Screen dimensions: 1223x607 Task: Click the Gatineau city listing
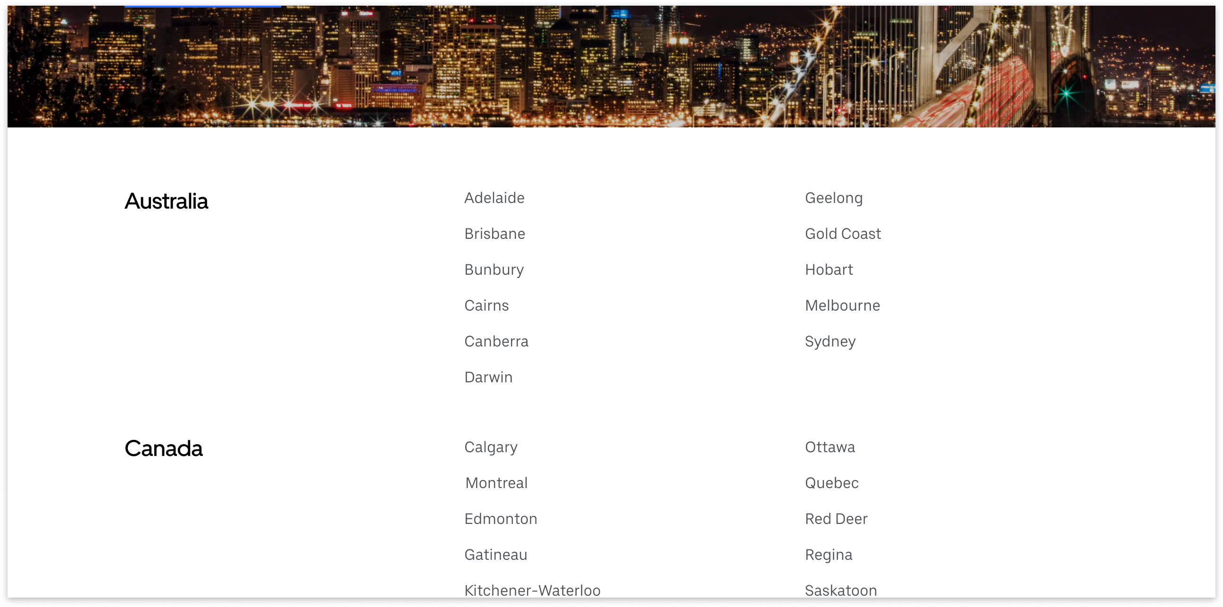tap(496, 554)
